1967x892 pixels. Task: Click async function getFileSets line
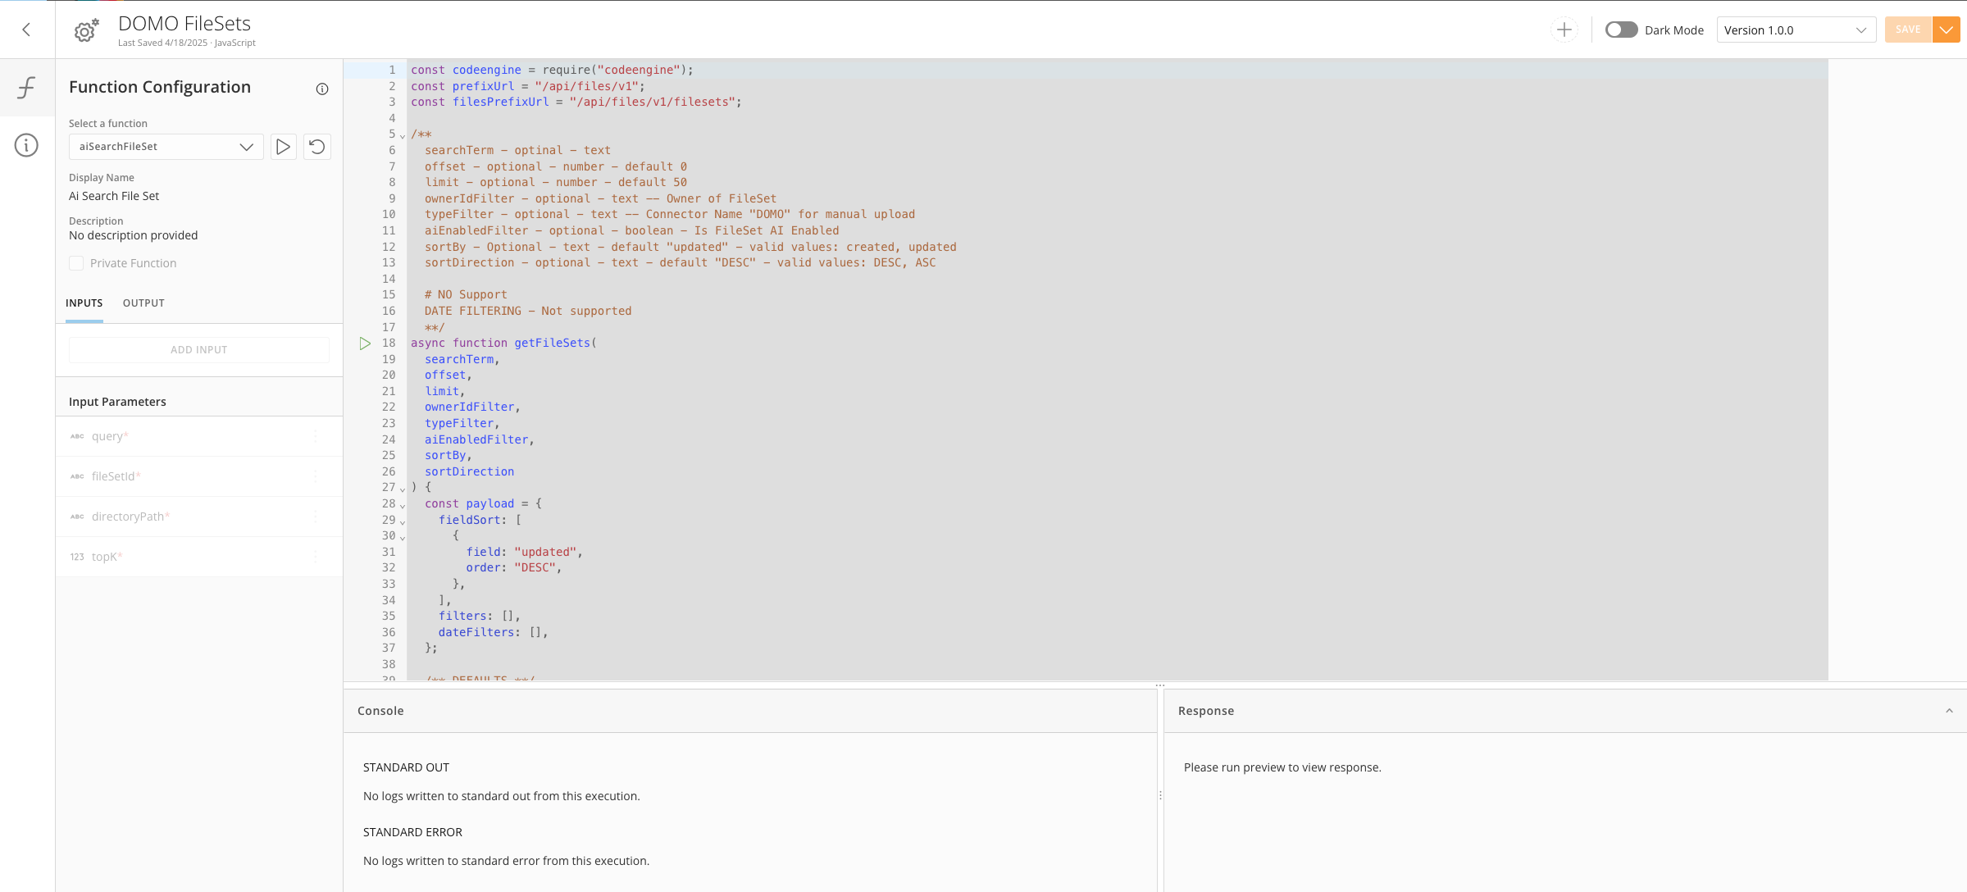503,343
